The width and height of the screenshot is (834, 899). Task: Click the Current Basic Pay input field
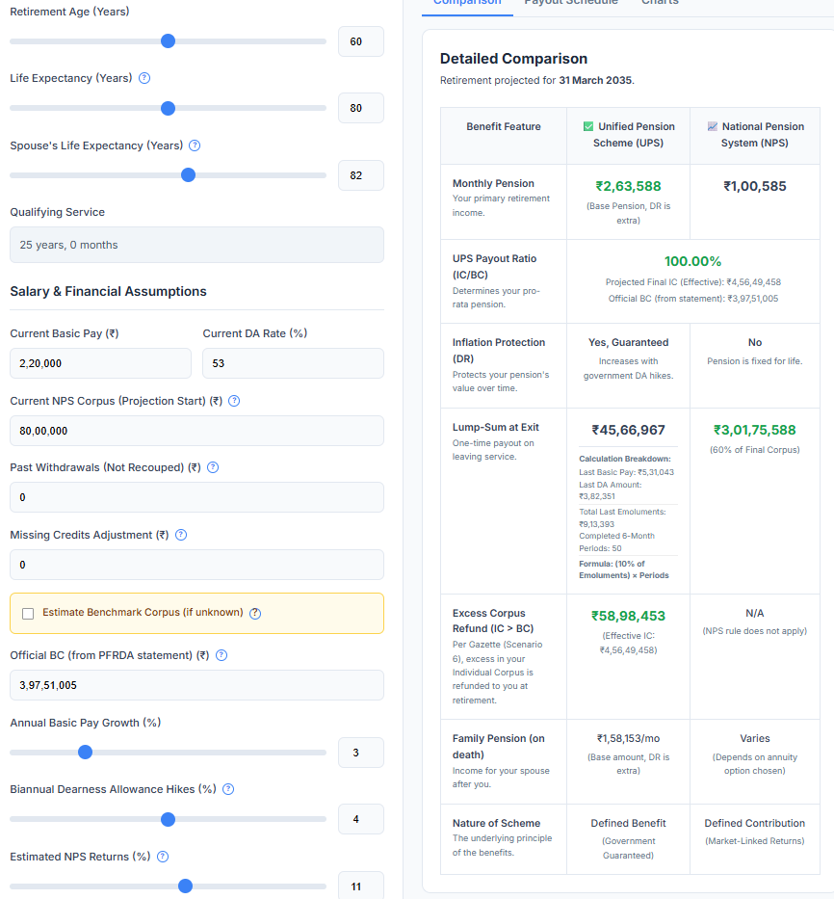point(100,363)
